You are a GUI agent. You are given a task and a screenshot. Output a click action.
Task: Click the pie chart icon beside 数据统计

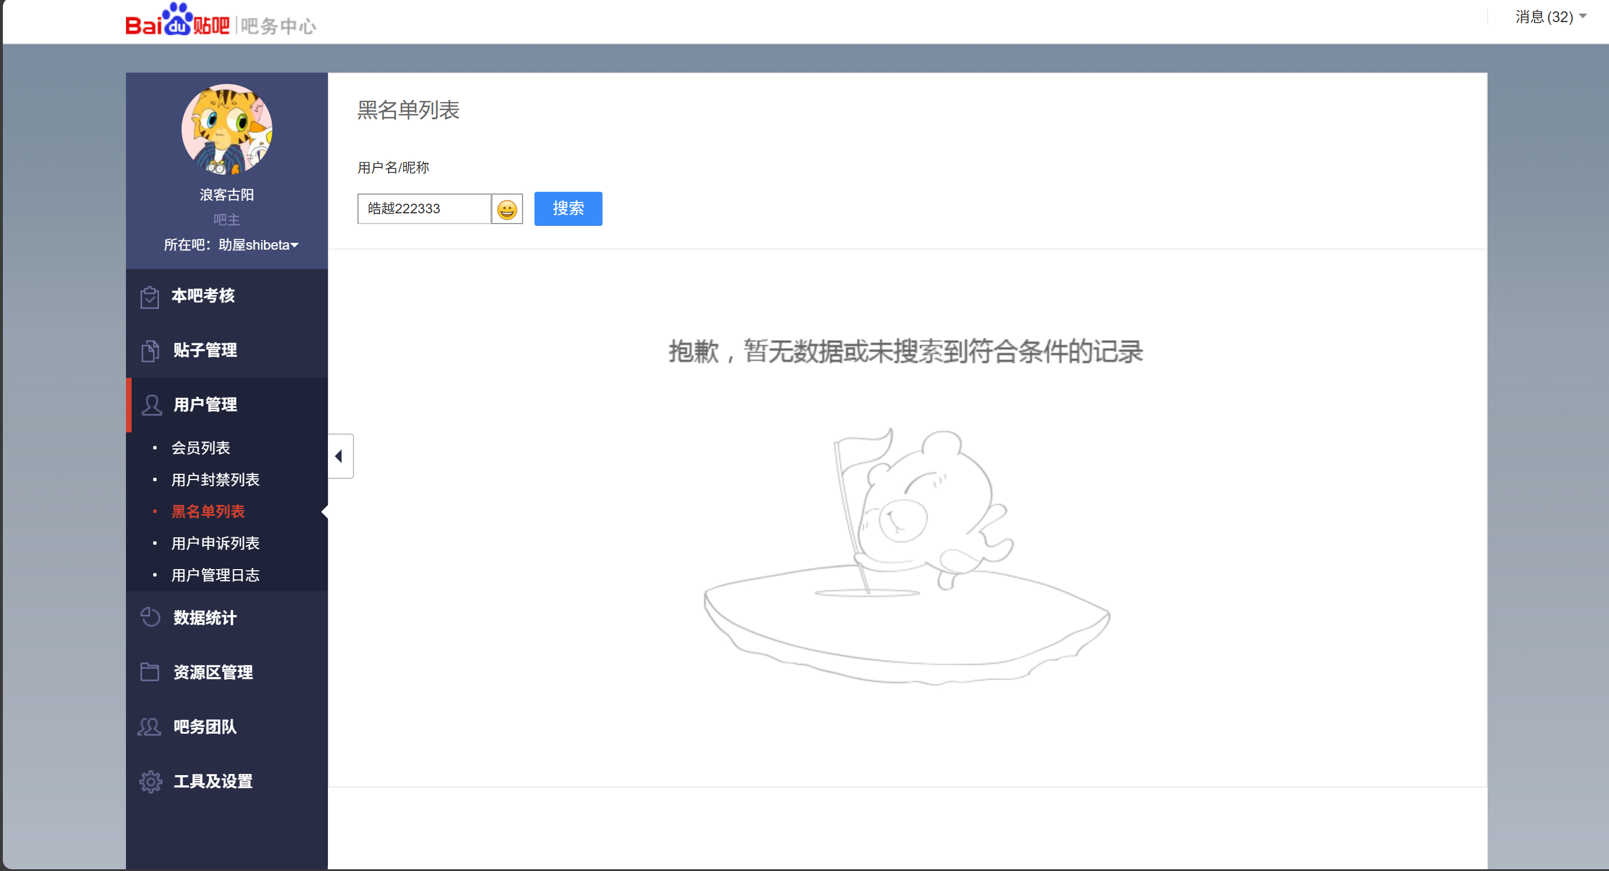(150, 617)
